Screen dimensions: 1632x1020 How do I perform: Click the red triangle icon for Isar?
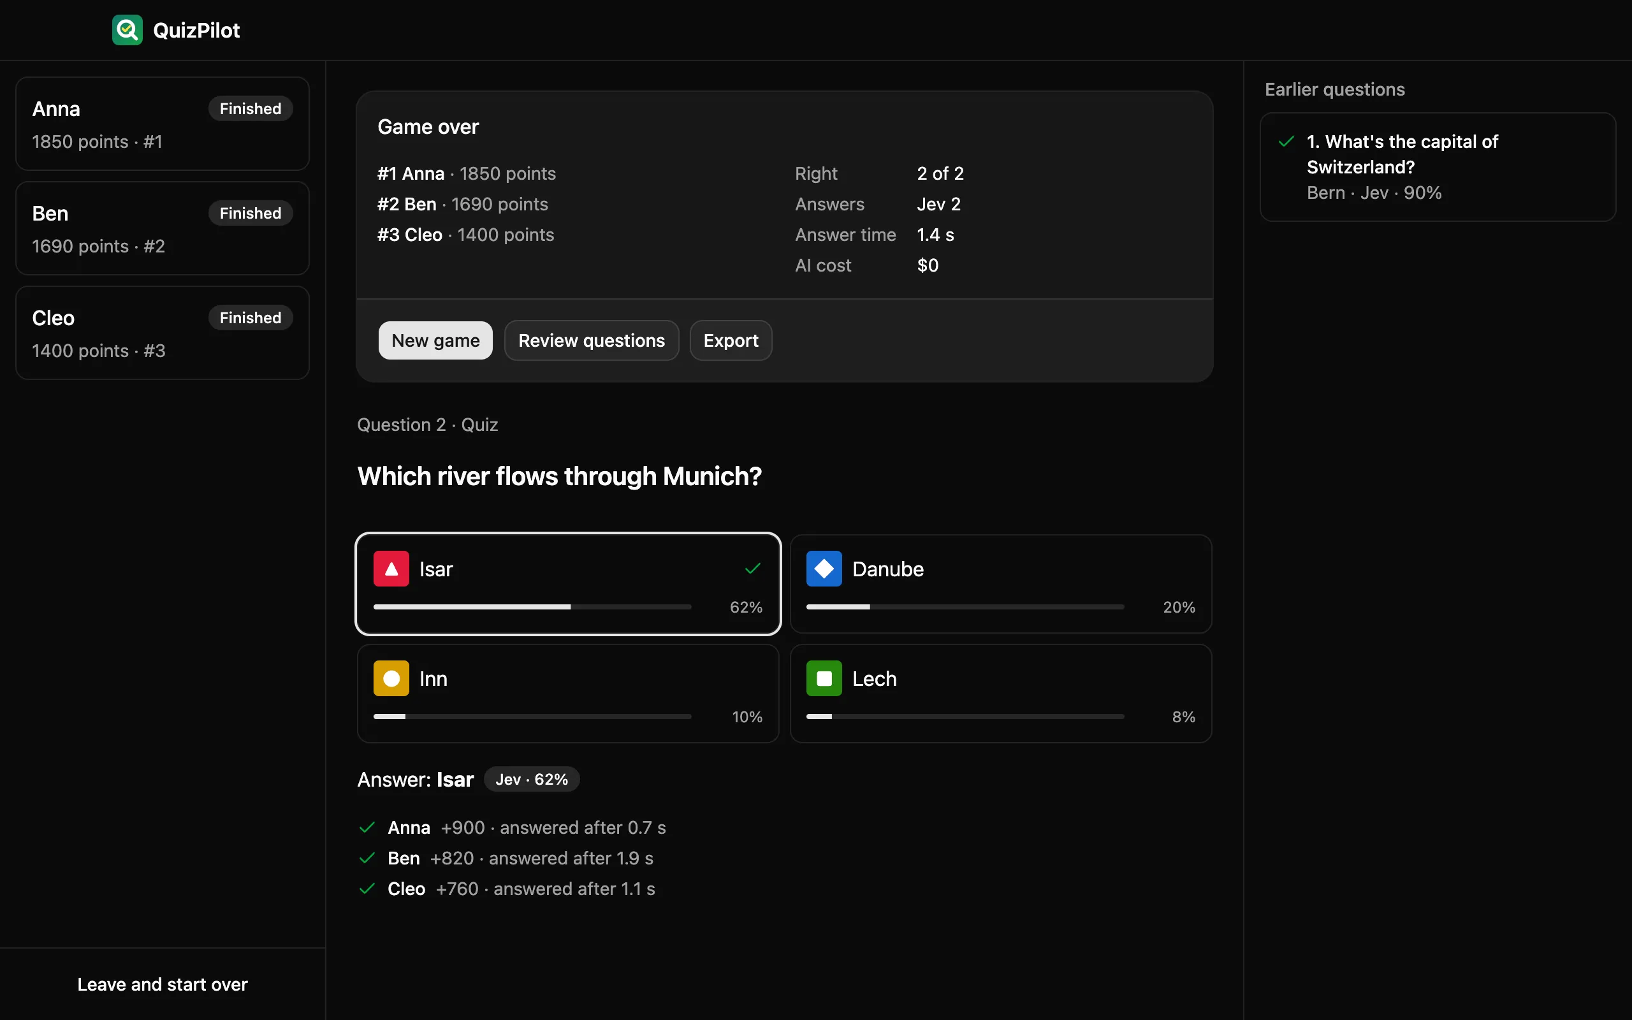point(391,569)
